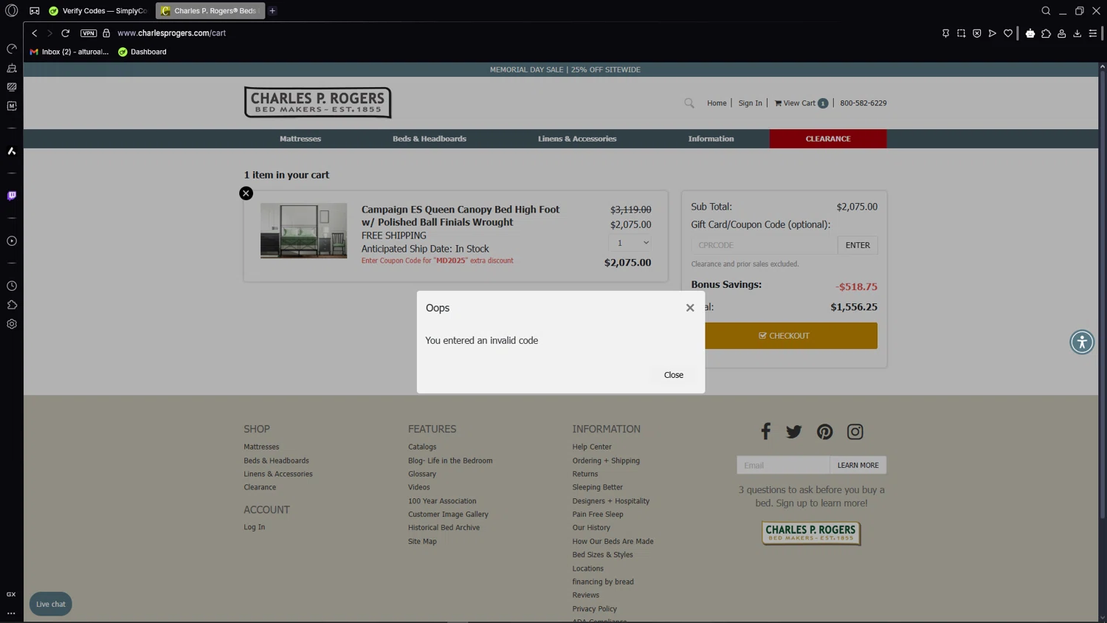Open the CLEARANCE navigation tab
Image resolution: width=1107 pixels, height=623 pixels.
pyautogui.click(x=828, y=139)
